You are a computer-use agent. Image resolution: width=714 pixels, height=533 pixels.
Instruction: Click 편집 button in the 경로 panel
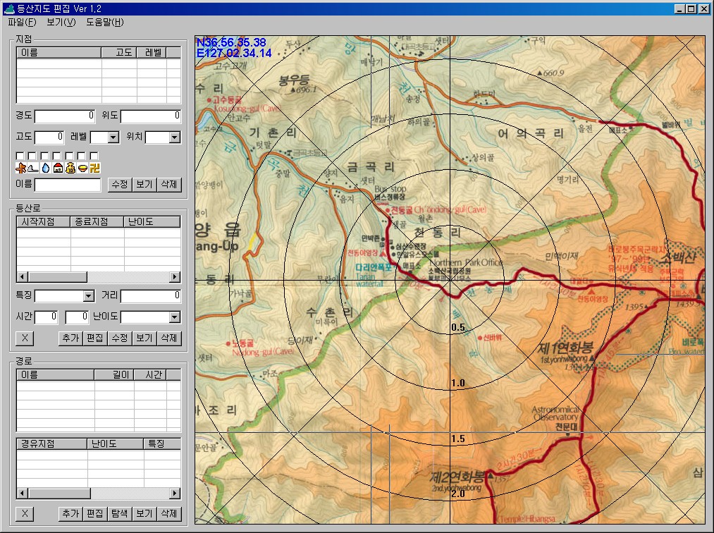click(x=95, y=514)
